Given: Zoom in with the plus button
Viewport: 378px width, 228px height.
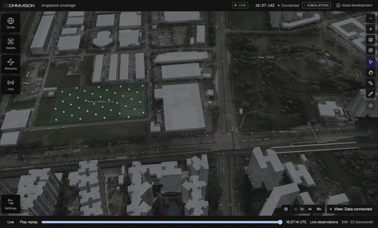Looking at the screenshot, I should (370, 29).
